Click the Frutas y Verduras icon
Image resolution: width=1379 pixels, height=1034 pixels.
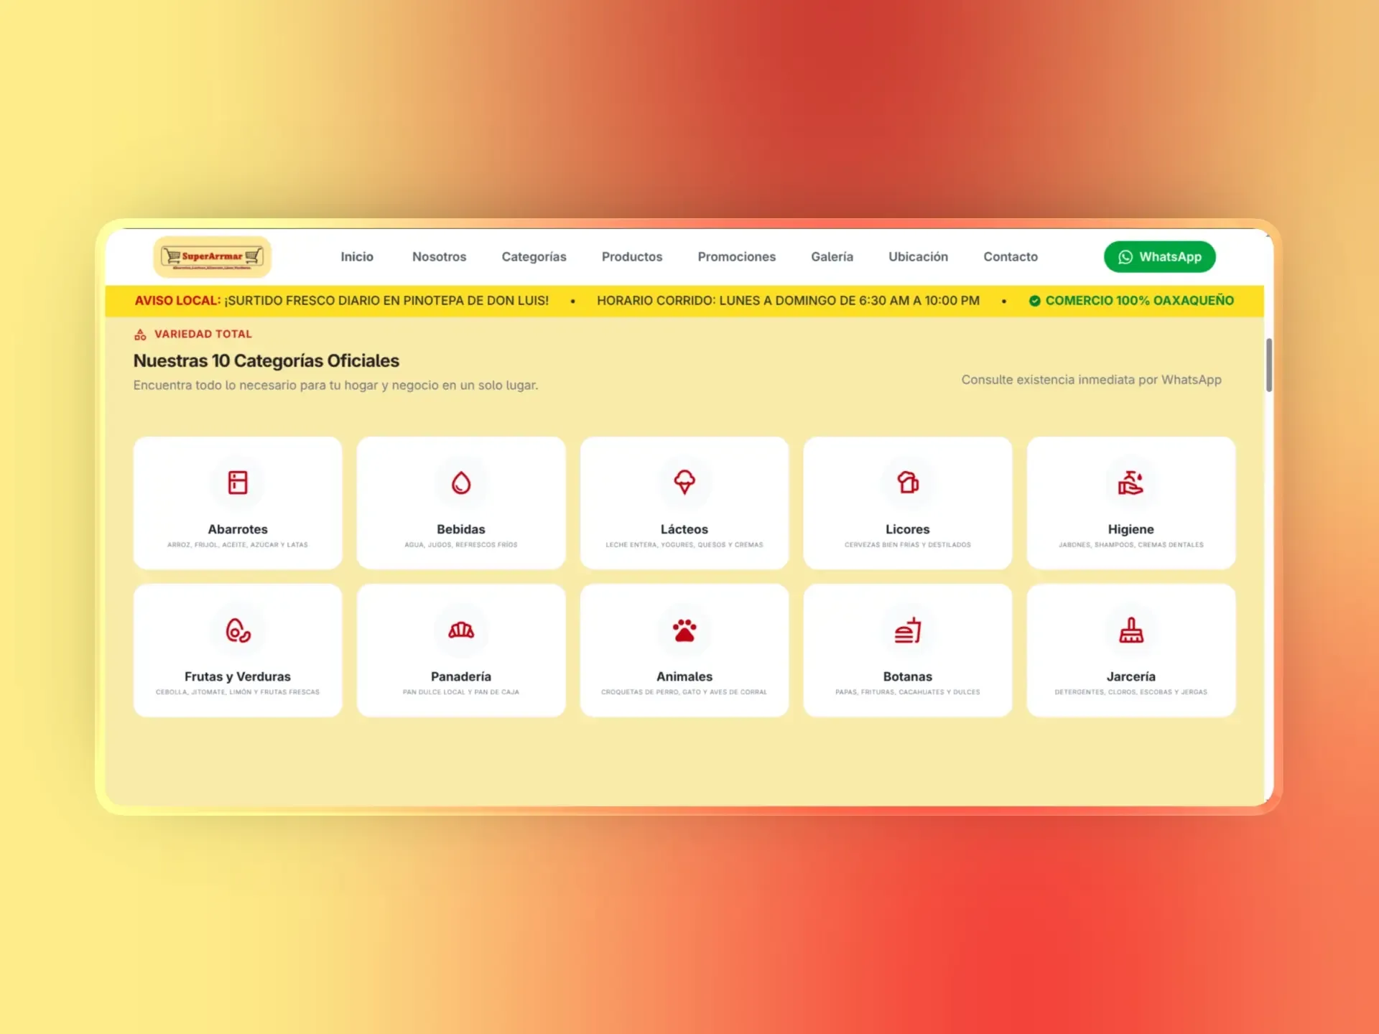(238, 630)
